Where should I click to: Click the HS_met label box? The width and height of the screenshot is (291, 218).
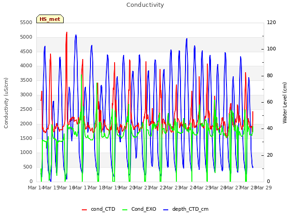[50, 19]
